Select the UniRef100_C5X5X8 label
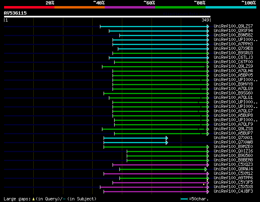 pos(233,187)
